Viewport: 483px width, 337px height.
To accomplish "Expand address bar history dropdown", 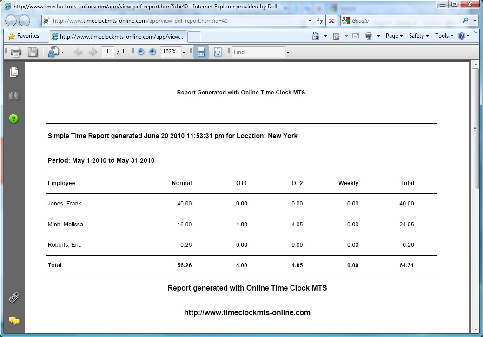I will (x=310, y=21).
